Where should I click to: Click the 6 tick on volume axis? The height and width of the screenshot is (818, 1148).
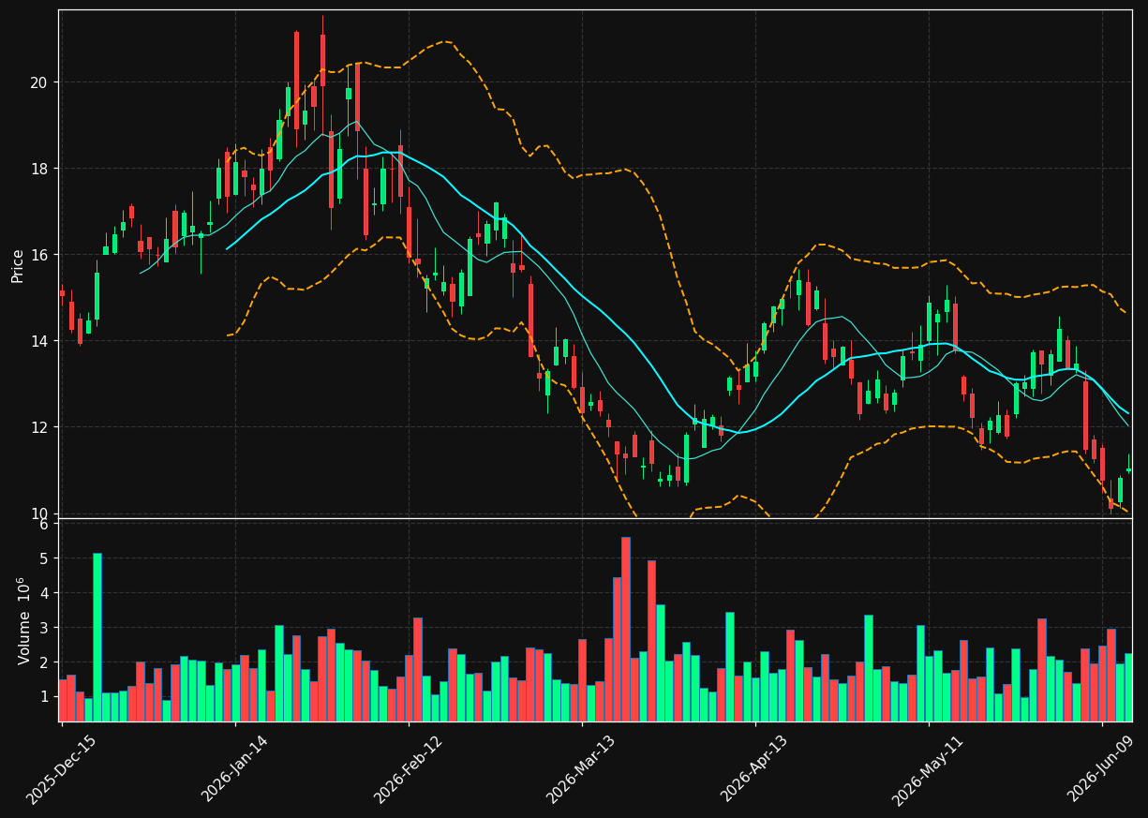[x=43, y=524]
